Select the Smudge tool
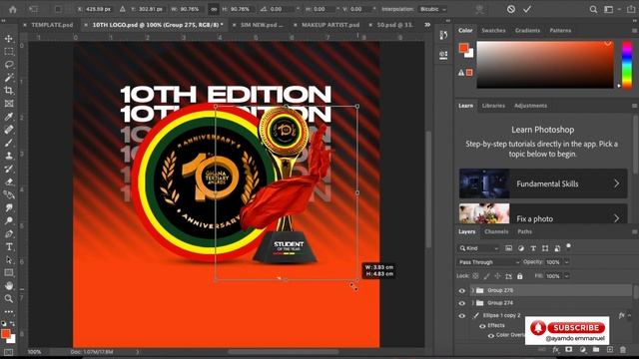The height and width of the screenshot is (359, 639). coord(9,207)
